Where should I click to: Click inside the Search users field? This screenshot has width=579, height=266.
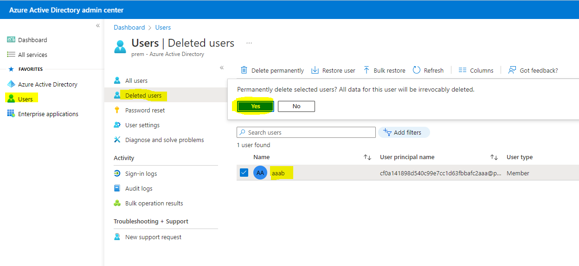click(x=306, y=132)
